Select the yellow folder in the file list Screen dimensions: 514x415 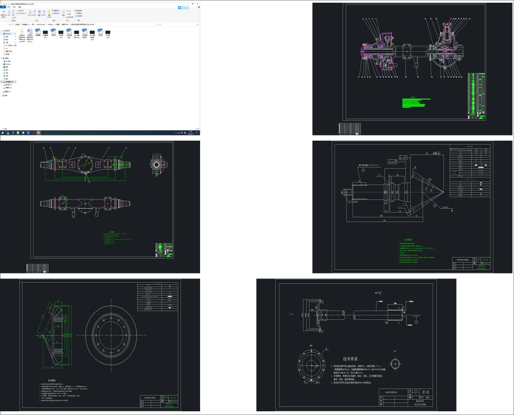tap(22, 31)
